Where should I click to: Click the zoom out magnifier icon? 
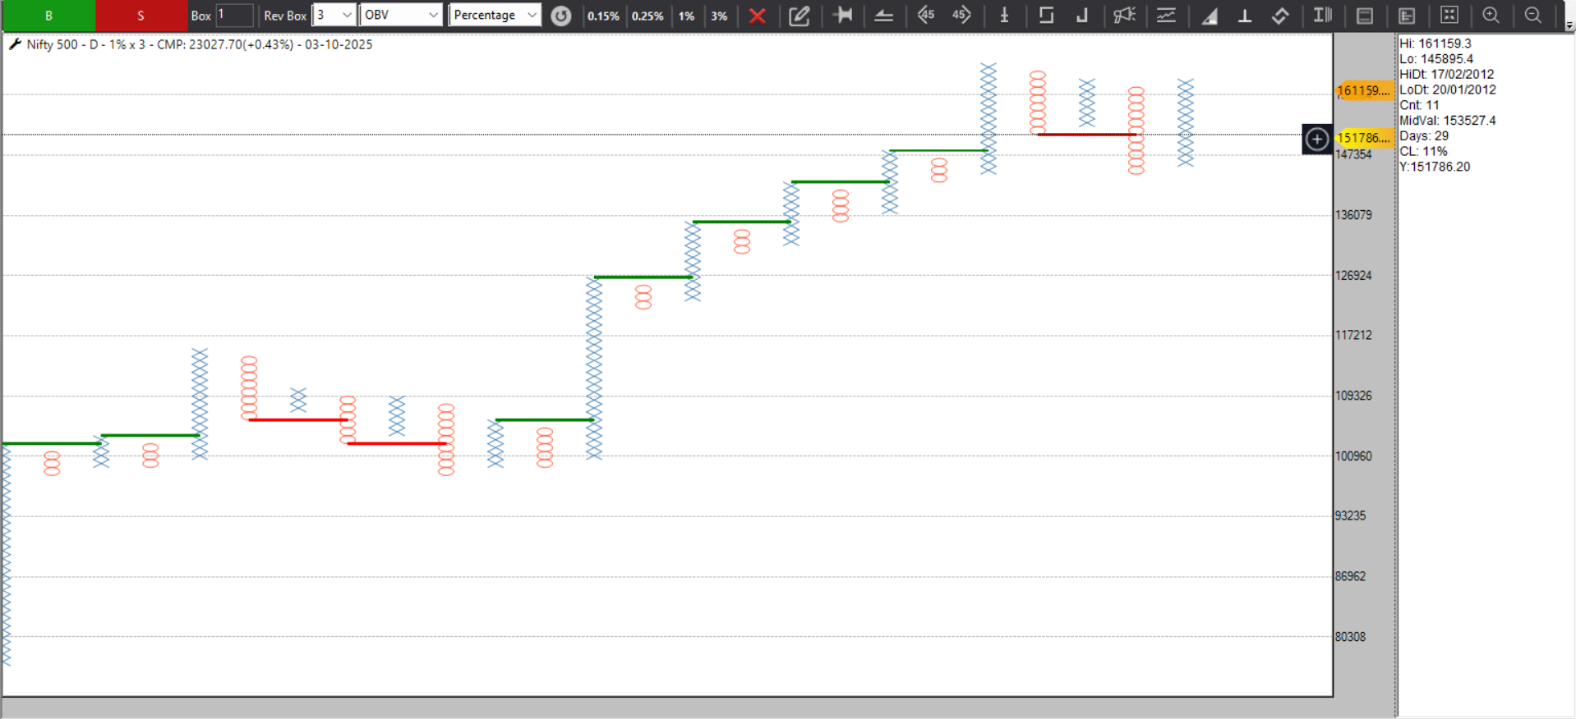(1533, 15)
